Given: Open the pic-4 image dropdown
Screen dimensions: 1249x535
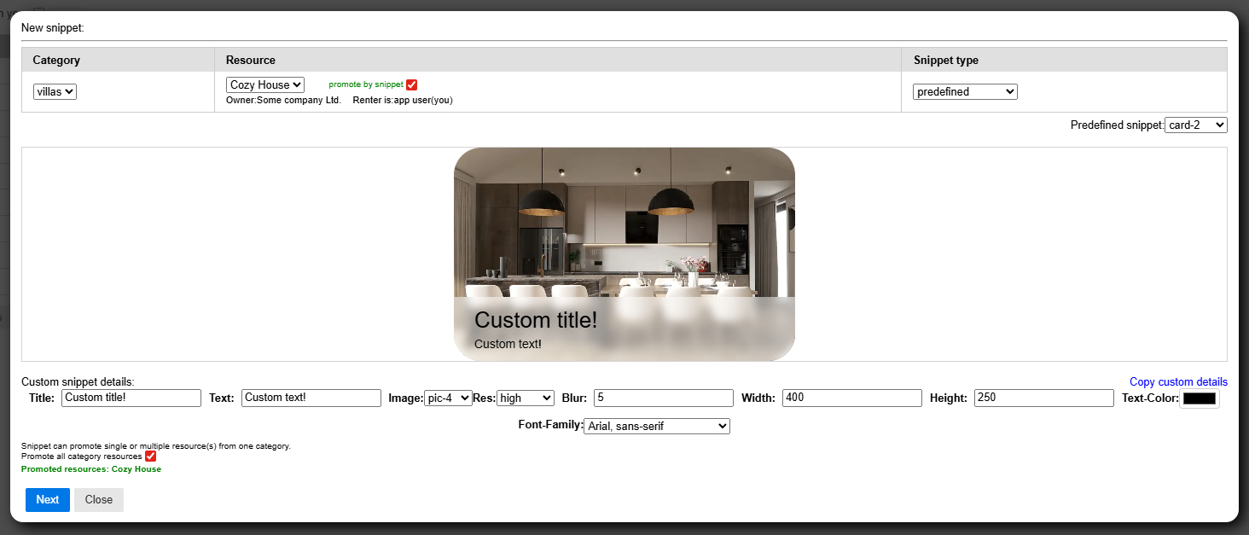Looking at the screenshot, I should (448, 398).
